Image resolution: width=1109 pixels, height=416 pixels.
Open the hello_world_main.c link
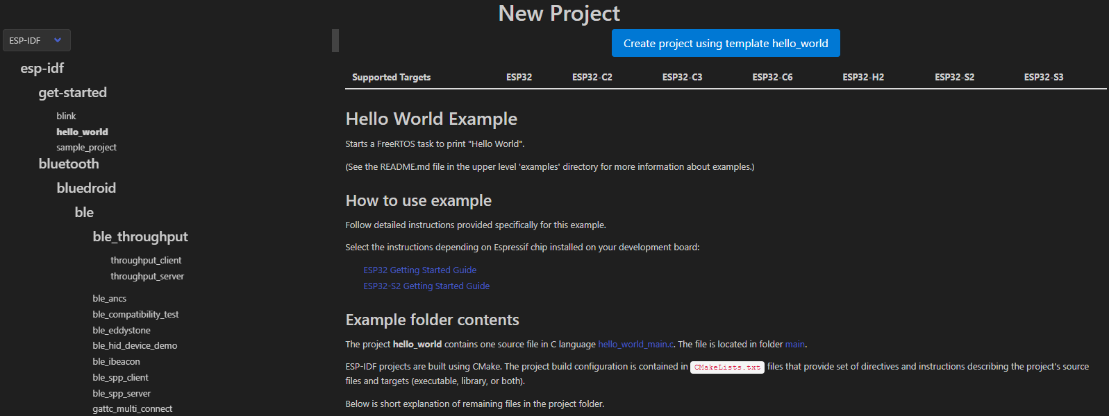635,344
